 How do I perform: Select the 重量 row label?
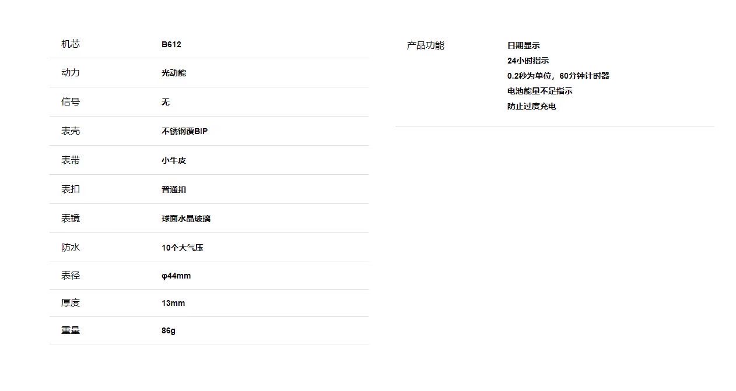coord(70,330)
